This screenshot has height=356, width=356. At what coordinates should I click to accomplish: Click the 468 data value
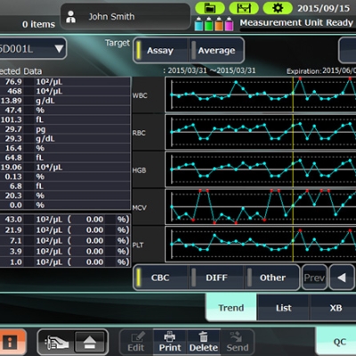tap(14, 91)
